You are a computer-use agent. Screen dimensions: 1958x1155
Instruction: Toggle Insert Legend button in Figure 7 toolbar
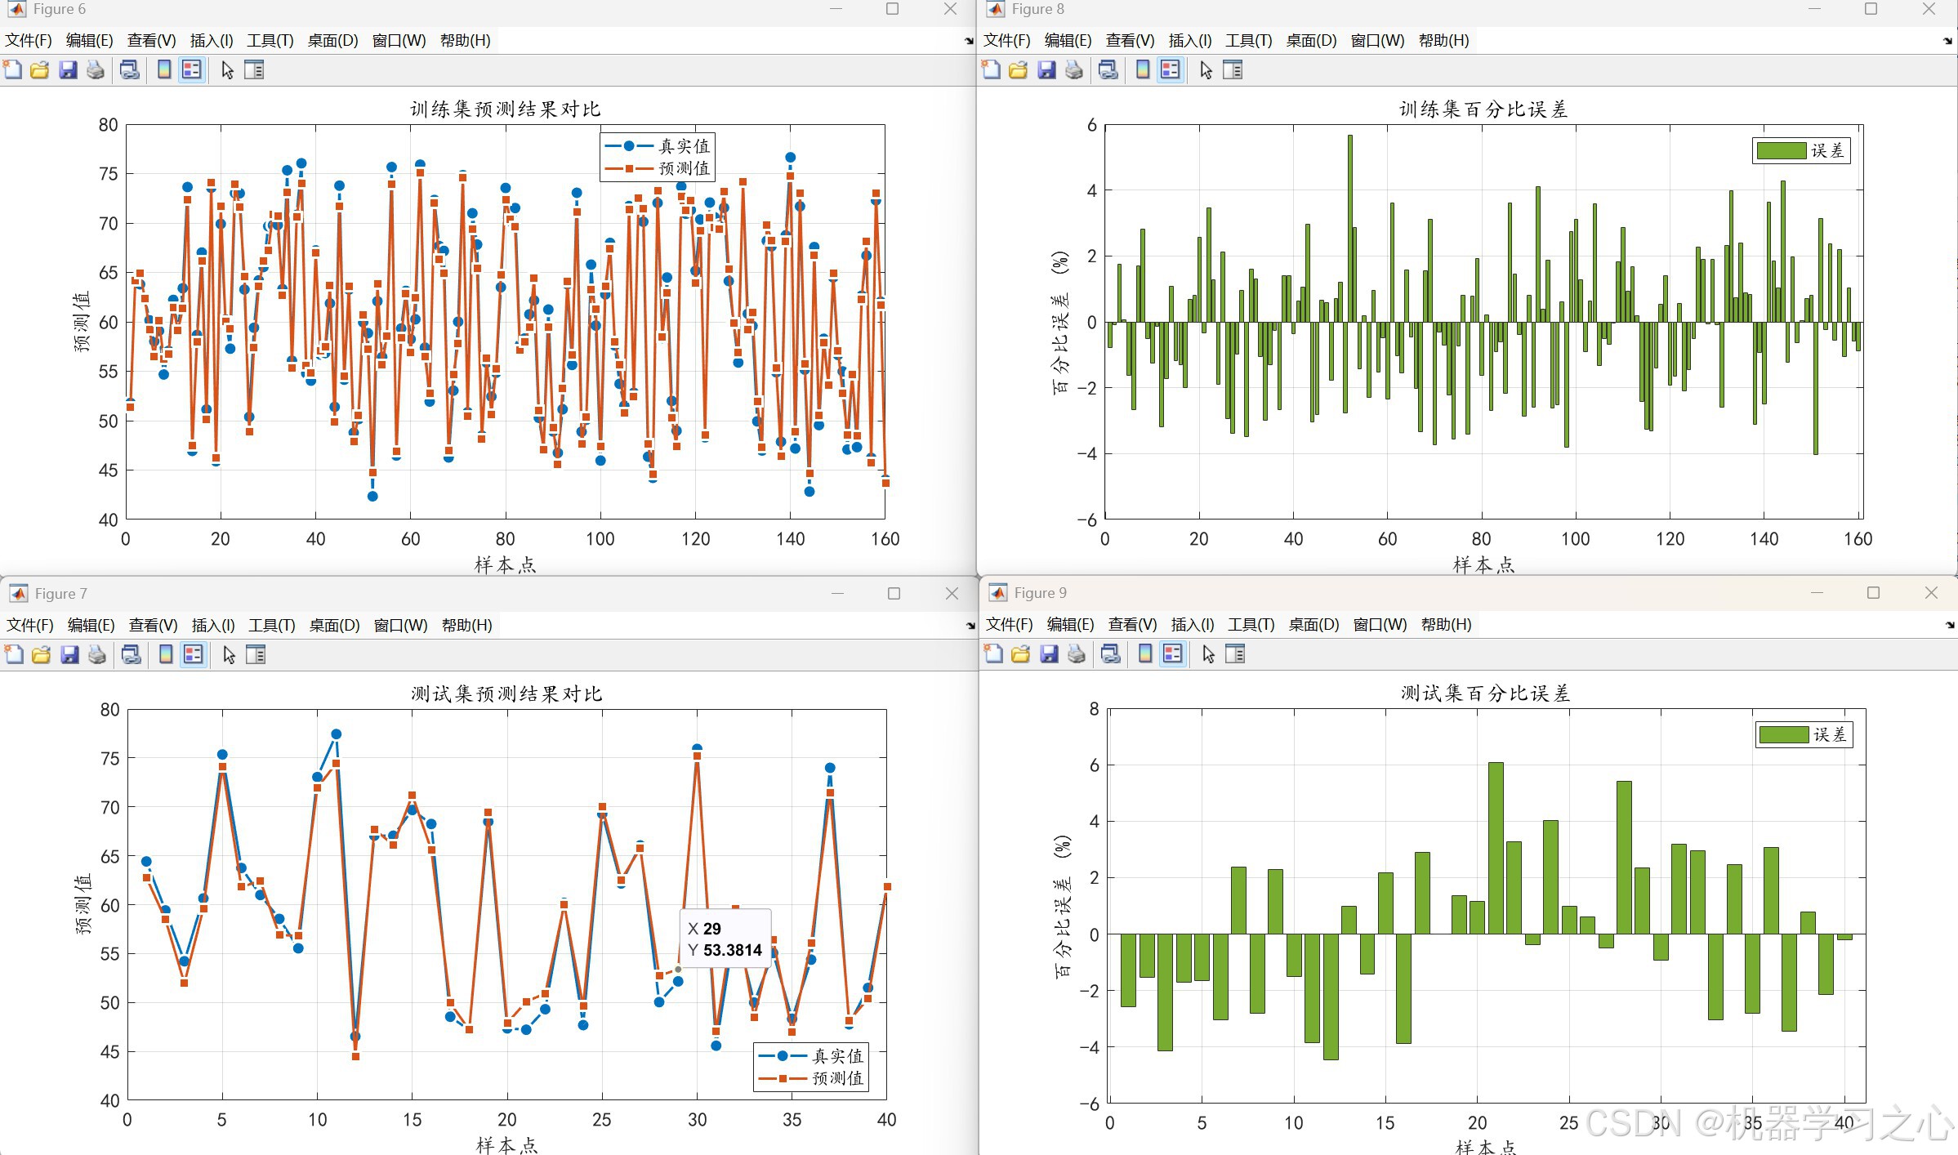194,655
